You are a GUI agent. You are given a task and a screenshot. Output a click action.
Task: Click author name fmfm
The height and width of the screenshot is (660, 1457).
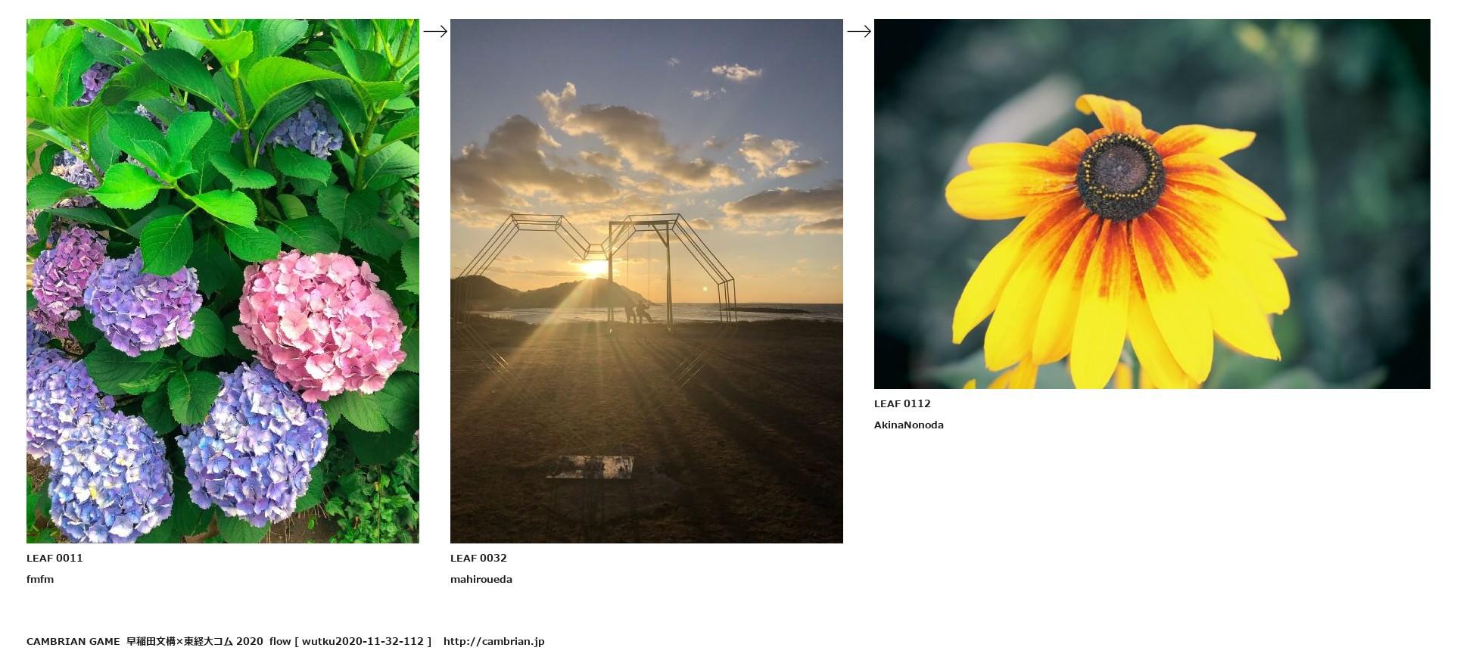tap(40, 579)
